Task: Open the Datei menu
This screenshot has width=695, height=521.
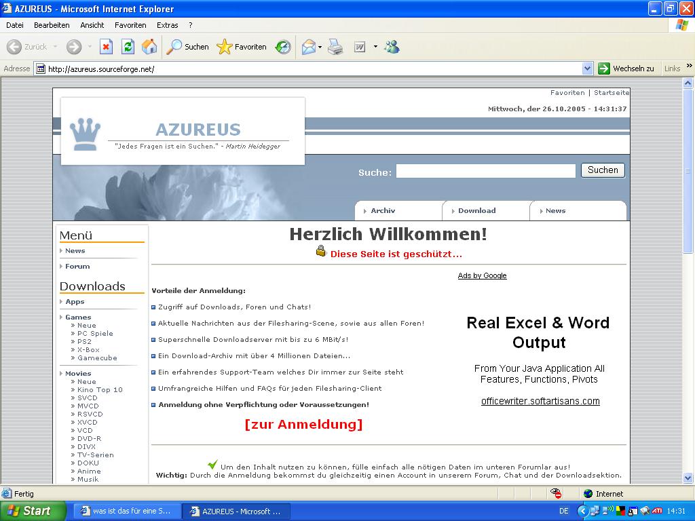Action: coord(15,25)
